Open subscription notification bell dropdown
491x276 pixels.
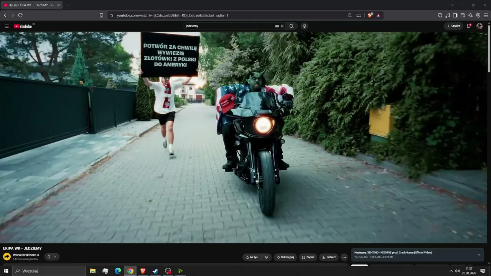click(51, 257)
